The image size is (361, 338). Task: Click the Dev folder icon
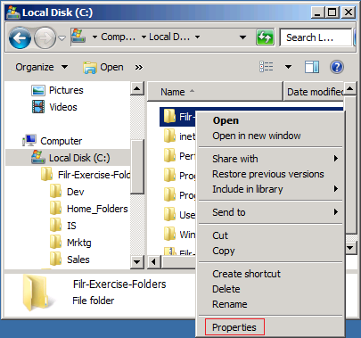(x=56, y=191)
